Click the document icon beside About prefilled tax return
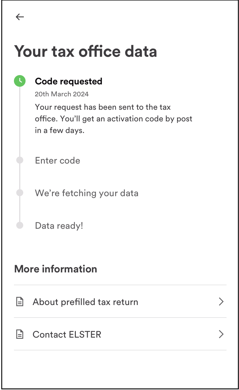Image resolution: width=239 pixels, height=390 pixels. pos(19,302)
